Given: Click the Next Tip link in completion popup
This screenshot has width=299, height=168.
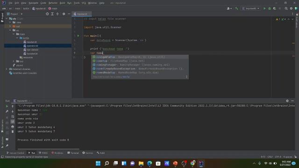Looking at the screenshot, I should click(126, 77).
